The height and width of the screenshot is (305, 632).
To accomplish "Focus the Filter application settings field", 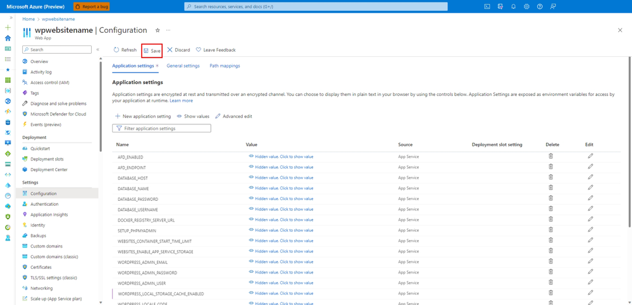I will pyautogui.click(x=161, y=128).
